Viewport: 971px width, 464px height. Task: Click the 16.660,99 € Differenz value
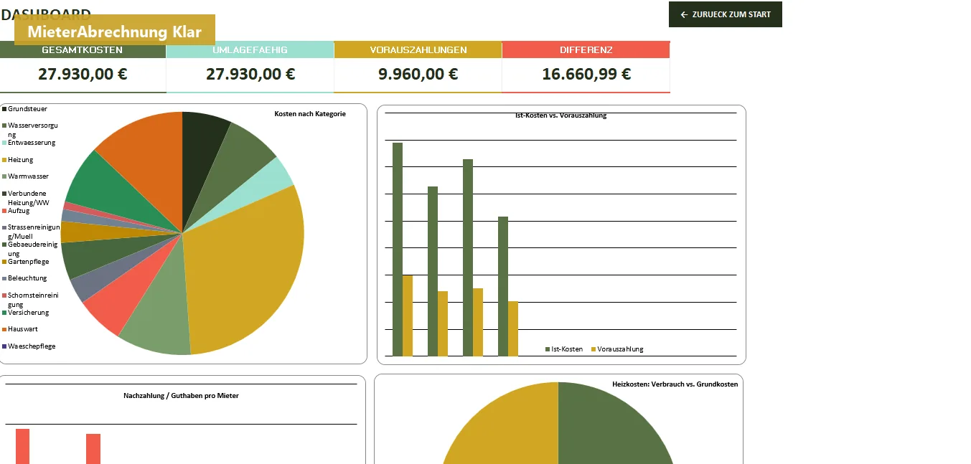pyautogui.click(x=586, y=74)
